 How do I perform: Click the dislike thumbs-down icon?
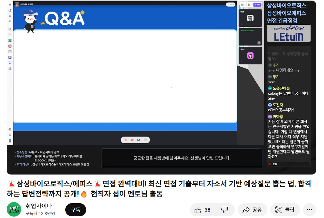(224, 210)
